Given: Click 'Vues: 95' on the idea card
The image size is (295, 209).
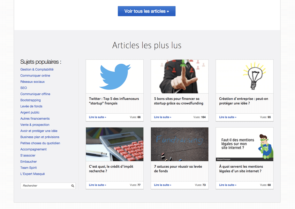Looking at the screenshot, I should click(265, 117).
